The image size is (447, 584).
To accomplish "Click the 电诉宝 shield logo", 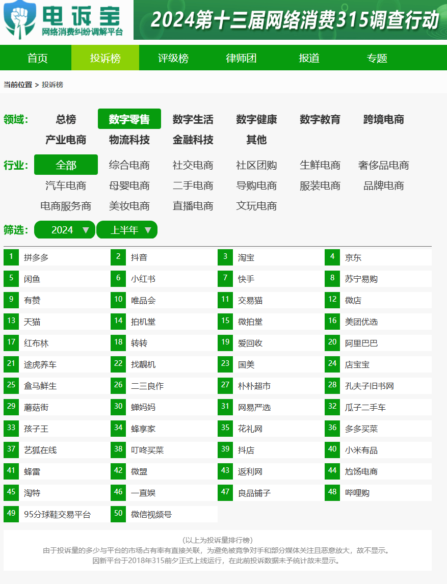I will (20, 20).
